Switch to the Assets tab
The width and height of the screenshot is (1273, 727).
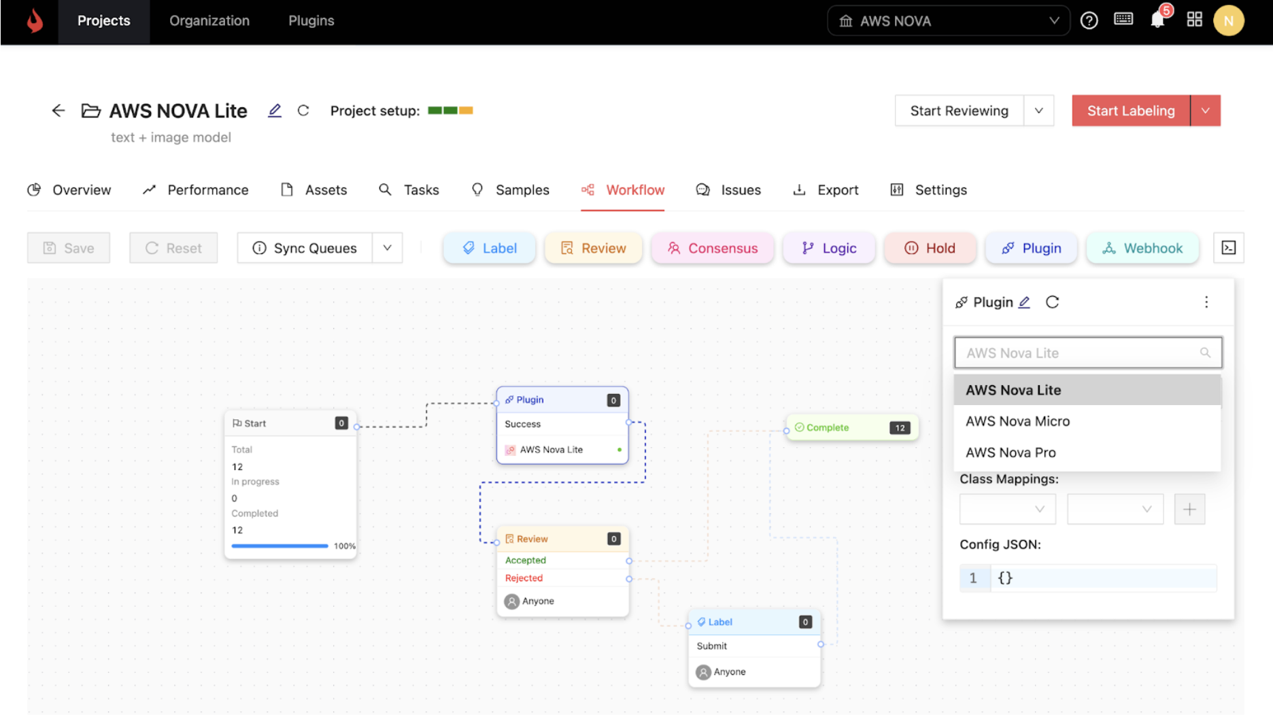pyautogui.click(x=313, y=190)
